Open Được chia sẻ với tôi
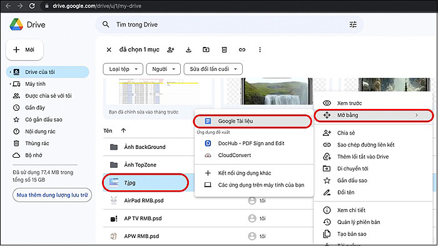This screenshot has width=438, height=246. 48,96
